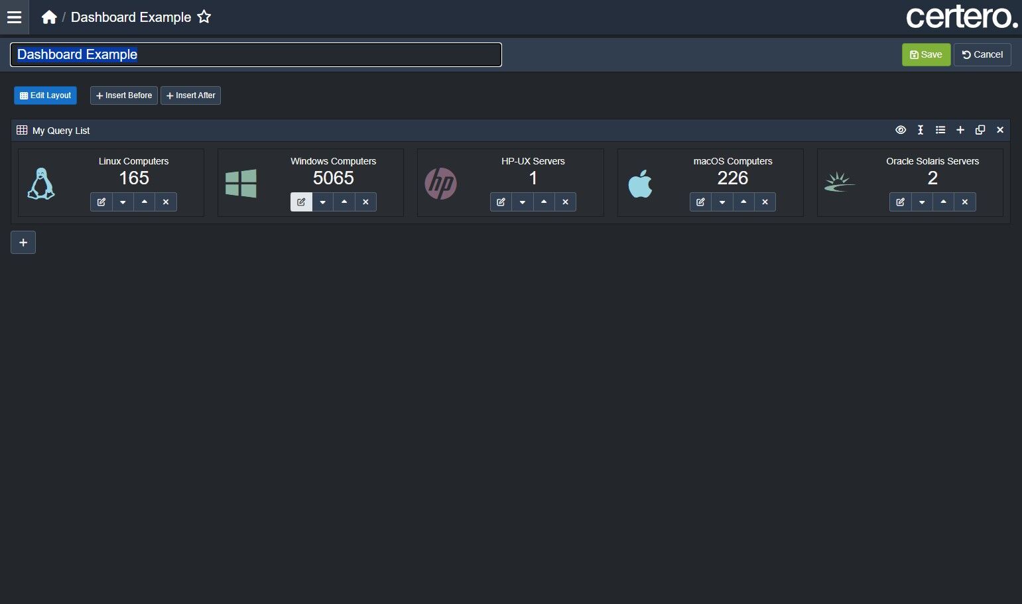Image resolution: width=1022 pixels, height=604 pixels.
Task: Move the Linux Computers tile down
Action: 123,202
